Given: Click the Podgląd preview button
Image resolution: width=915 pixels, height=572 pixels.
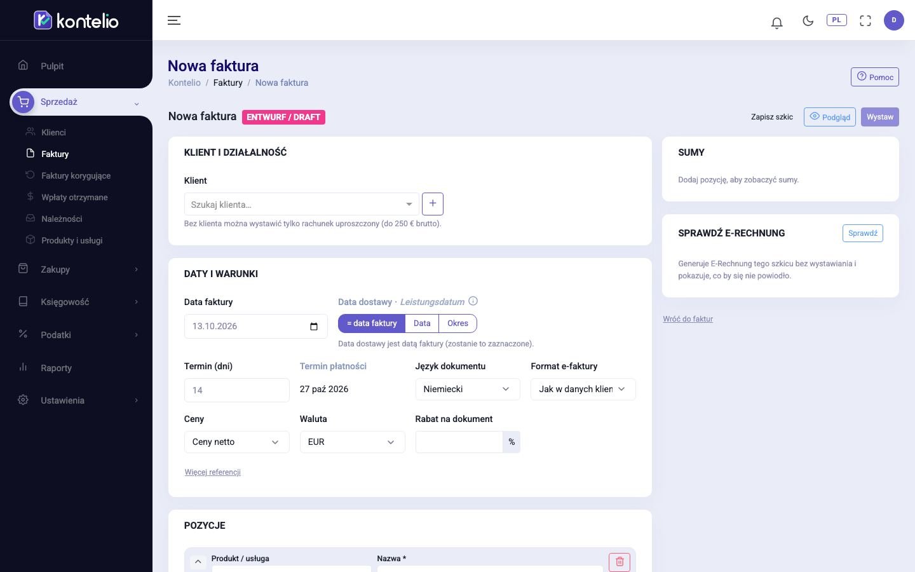Looking at the screenshot, I should pos(829,117).
